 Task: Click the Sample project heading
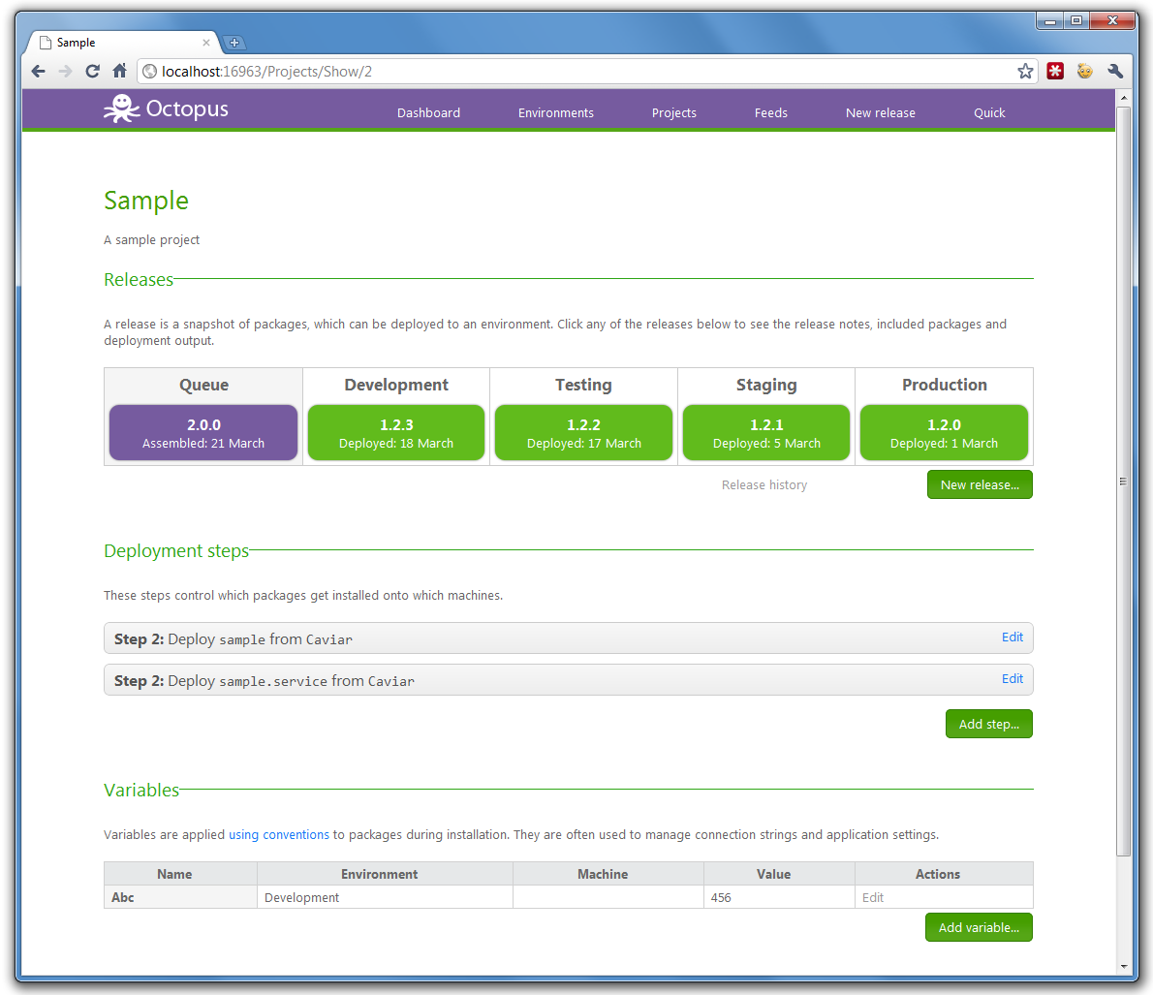pyautogui.click(x=146, y=201)
